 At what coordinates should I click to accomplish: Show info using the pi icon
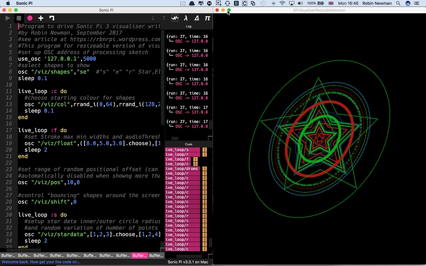[208, 18]
